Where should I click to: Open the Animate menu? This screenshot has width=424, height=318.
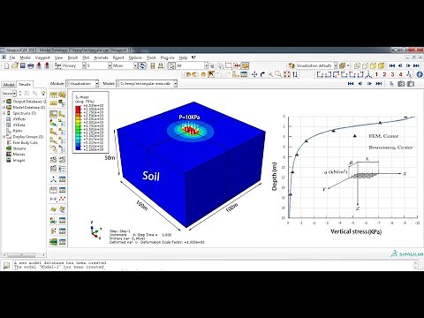click(101, 57)
